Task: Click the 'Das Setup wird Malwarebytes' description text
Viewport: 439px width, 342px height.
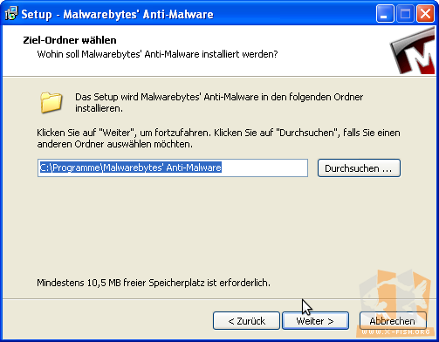Action: (219, 102)
